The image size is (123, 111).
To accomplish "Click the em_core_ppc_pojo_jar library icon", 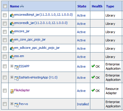I will 12,40.
